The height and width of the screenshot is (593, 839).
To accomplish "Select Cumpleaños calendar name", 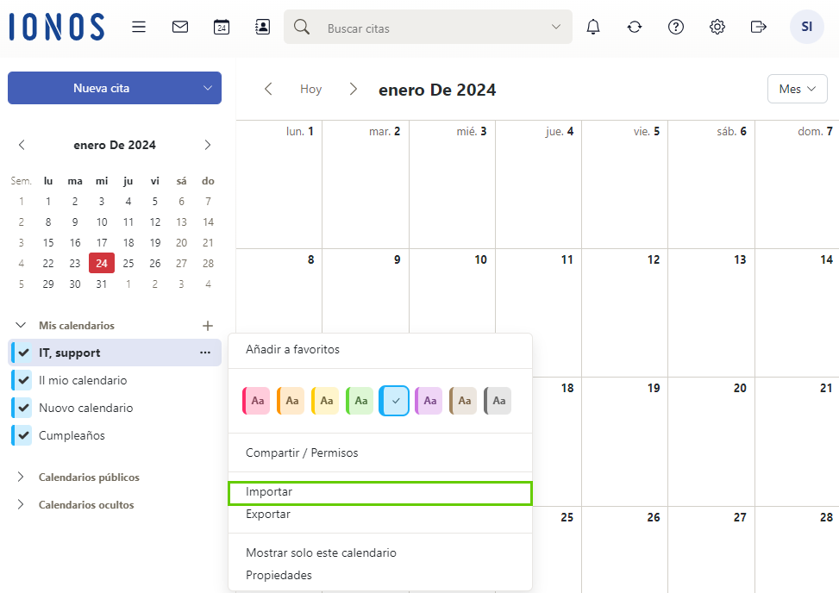I will coord(72,435).
